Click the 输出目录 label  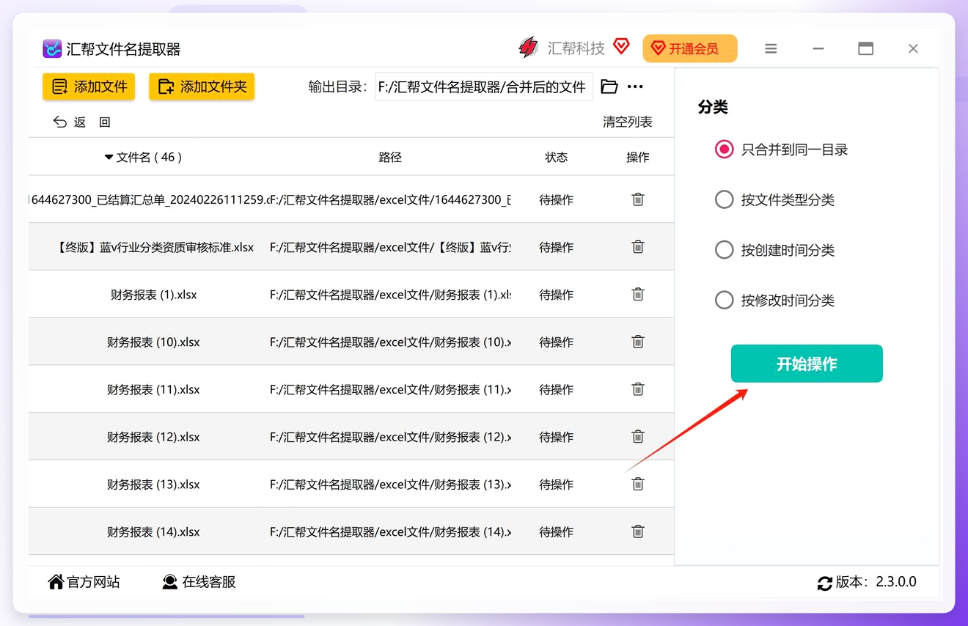(x=337, y=86)
